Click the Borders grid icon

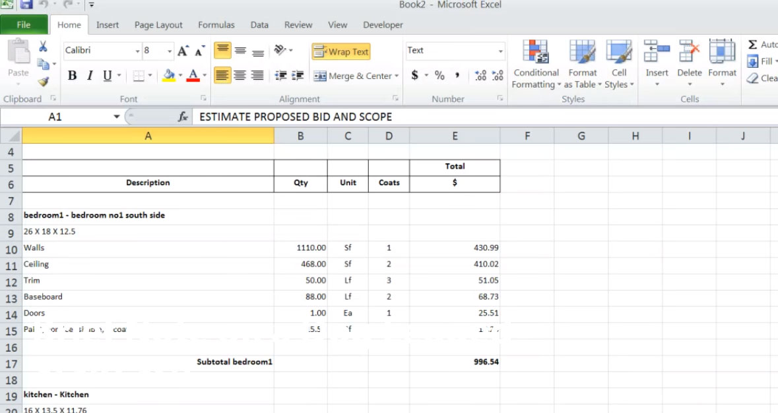click(x=139, y=76)
